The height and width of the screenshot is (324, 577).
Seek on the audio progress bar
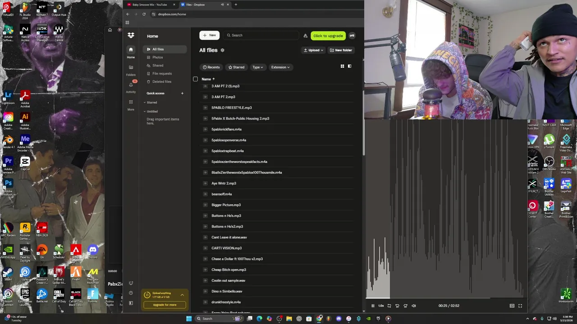pyautogui.click(x=445, y=298)
